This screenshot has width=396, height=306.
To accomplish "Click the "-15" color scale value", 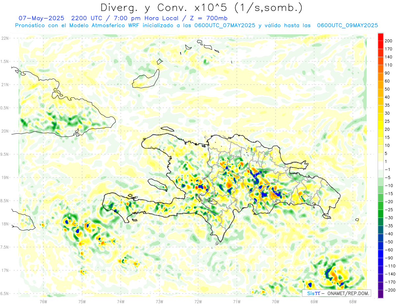I will coord(390,194).
